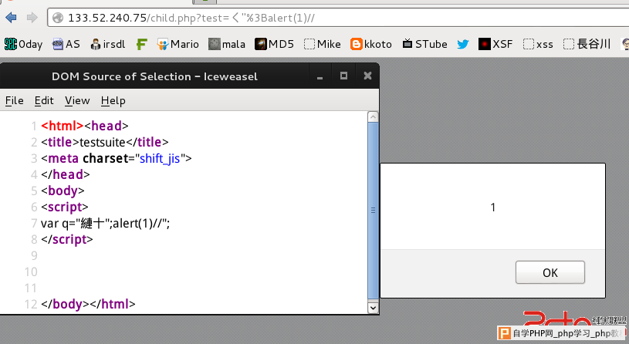Open View menu in DOM Source window

77,100
